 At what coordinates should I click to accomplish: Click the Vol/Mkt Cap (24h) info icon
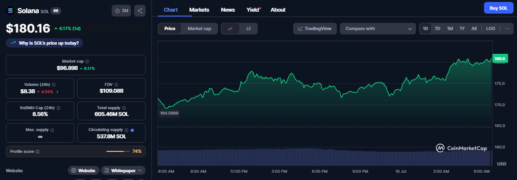click(59, 108)
